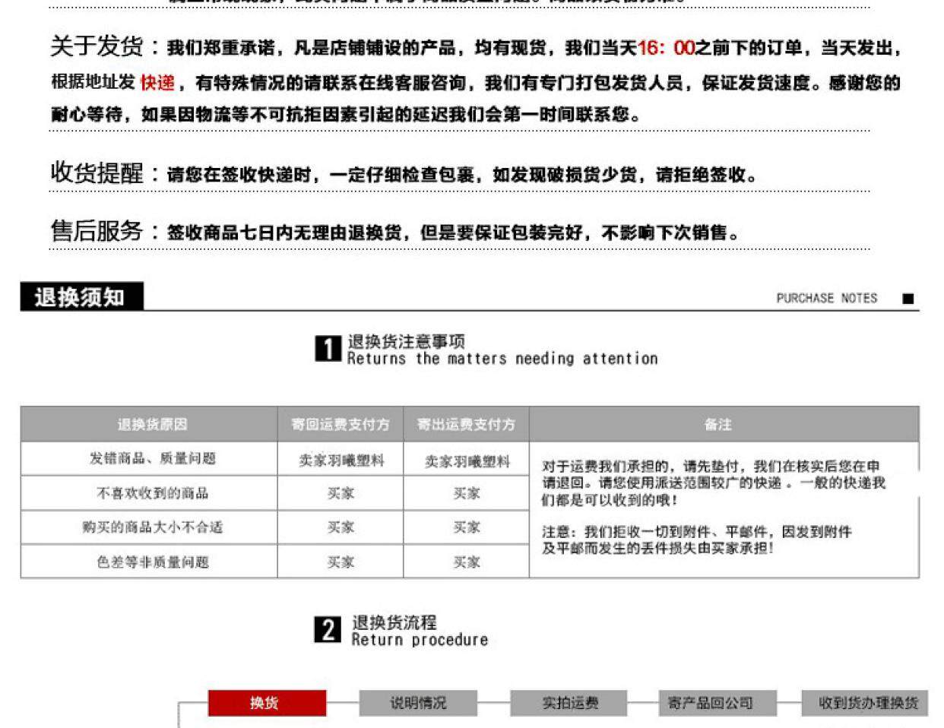Click the 签收商品七日内无理由退换货 sentence
The height and width of the screenshot is (728, 944).
tap(453, 233)
